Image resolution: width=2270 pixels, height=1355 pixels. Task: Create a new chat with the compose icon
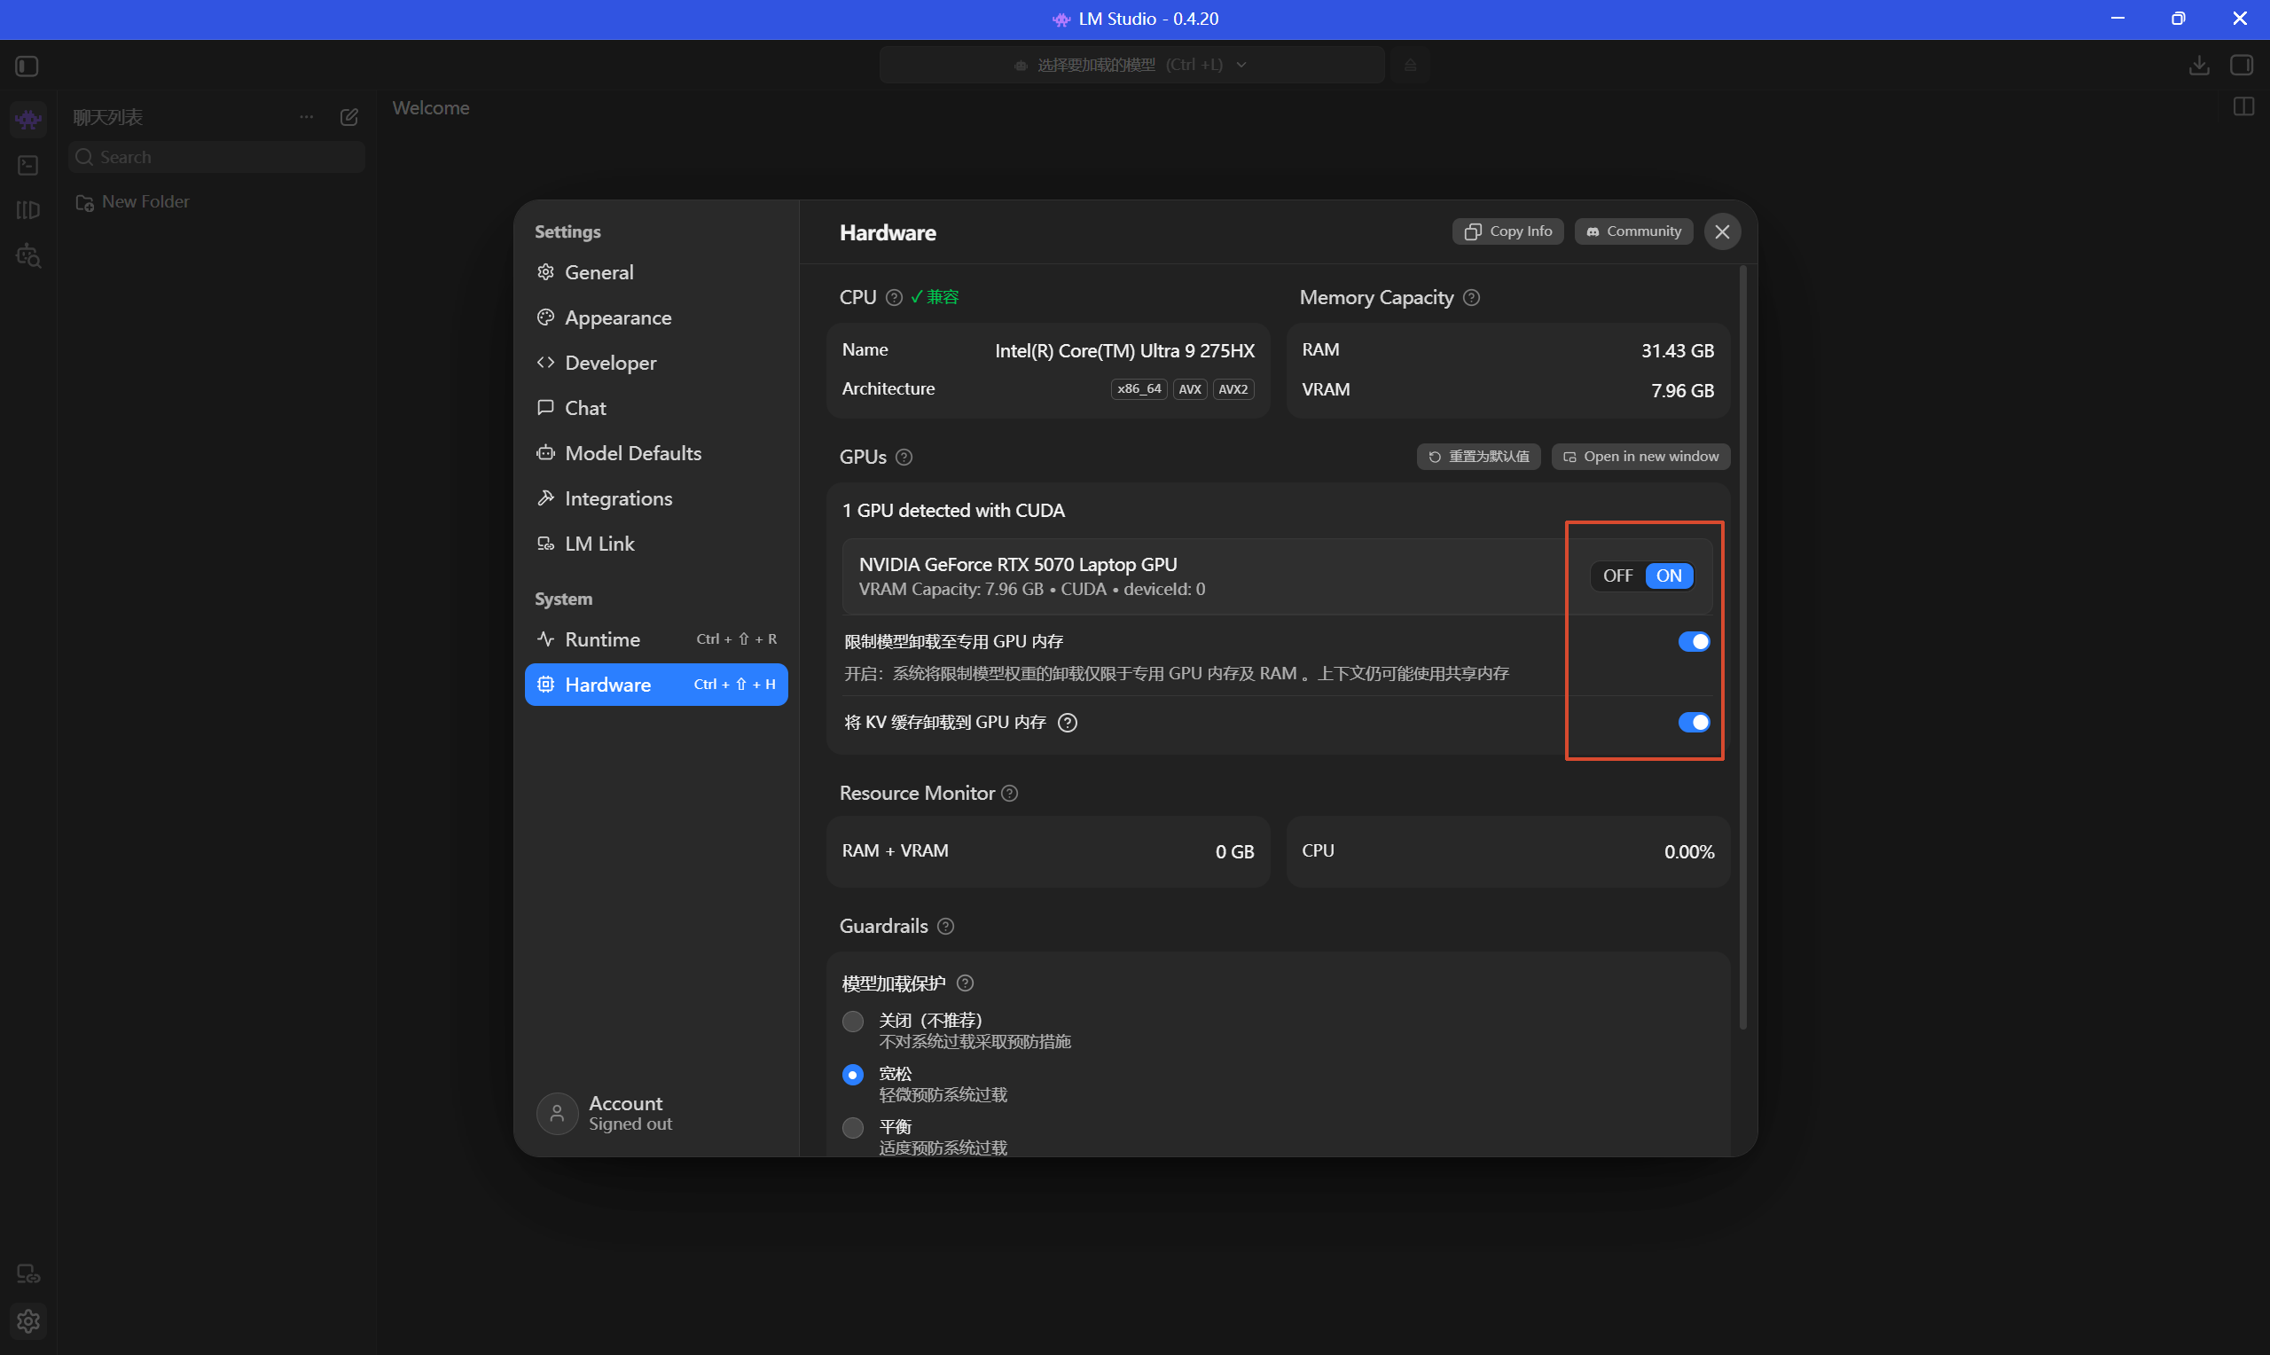coord(348,117)
